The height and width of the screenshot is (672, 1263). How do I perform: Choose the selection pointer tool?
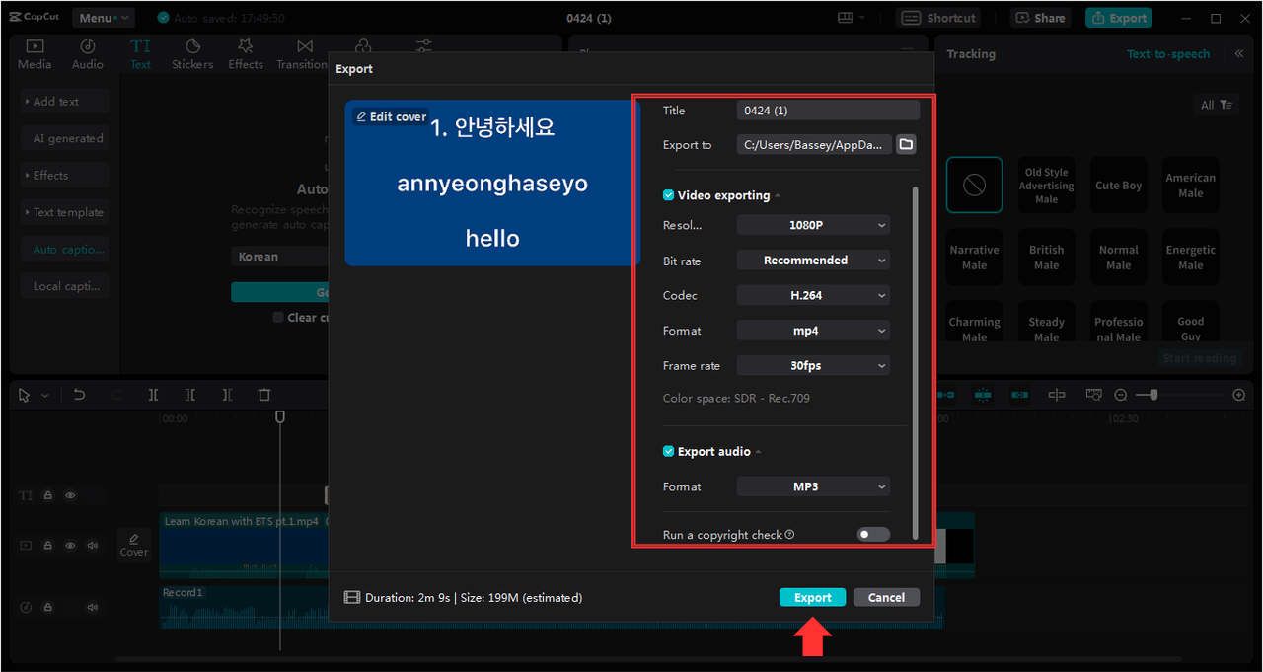tap(26, 395)
